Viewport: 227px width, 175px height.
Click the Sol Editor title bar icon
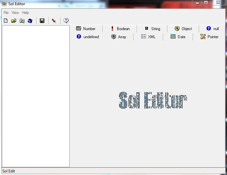(4, 4)
